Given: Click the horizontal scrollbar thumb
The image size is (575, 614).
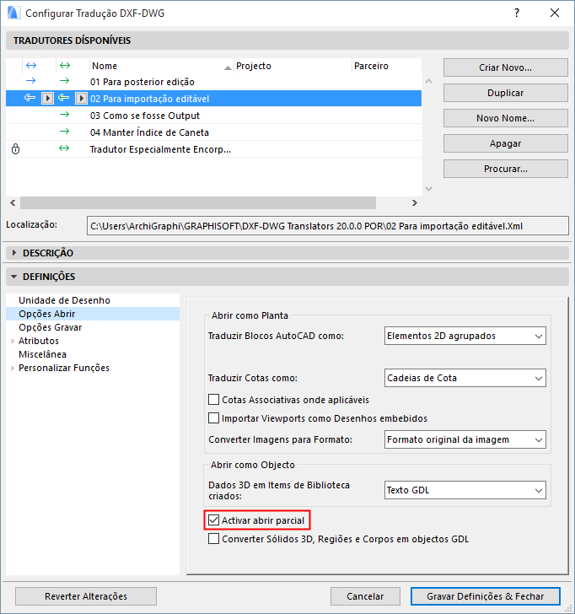Looking at the screenshot, I should click(198, 202).
